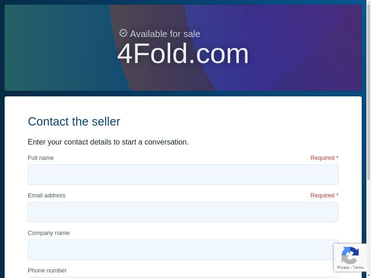Click the Company name label
Viewport: 371px width, 278px height.
click(49, 233)
